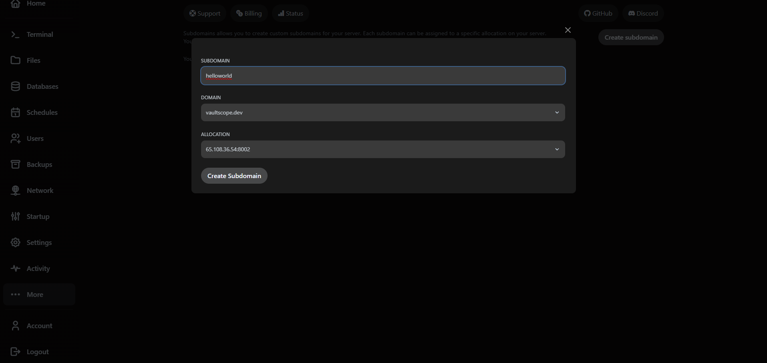Click the Create Subdomain button in modal

(x=234, y=176)
